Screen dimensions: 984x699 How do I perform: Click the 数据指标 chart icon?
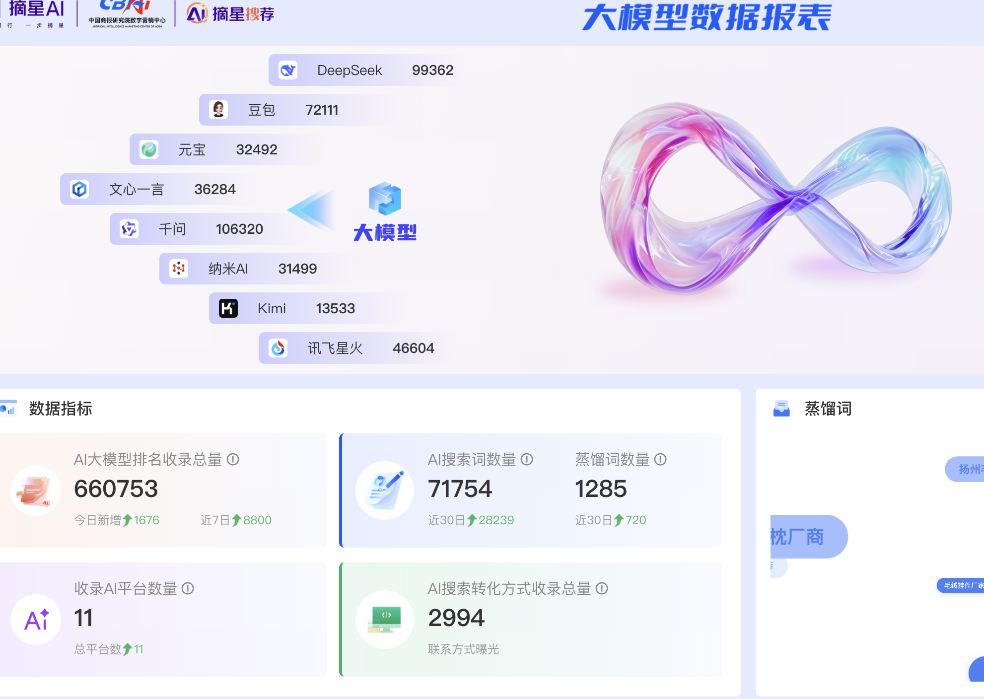pyautogui.click(x=8, y=408)
